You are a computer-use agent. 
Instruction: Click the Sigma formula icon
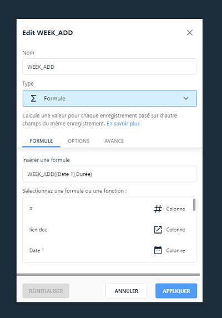[x=33, y=98]
